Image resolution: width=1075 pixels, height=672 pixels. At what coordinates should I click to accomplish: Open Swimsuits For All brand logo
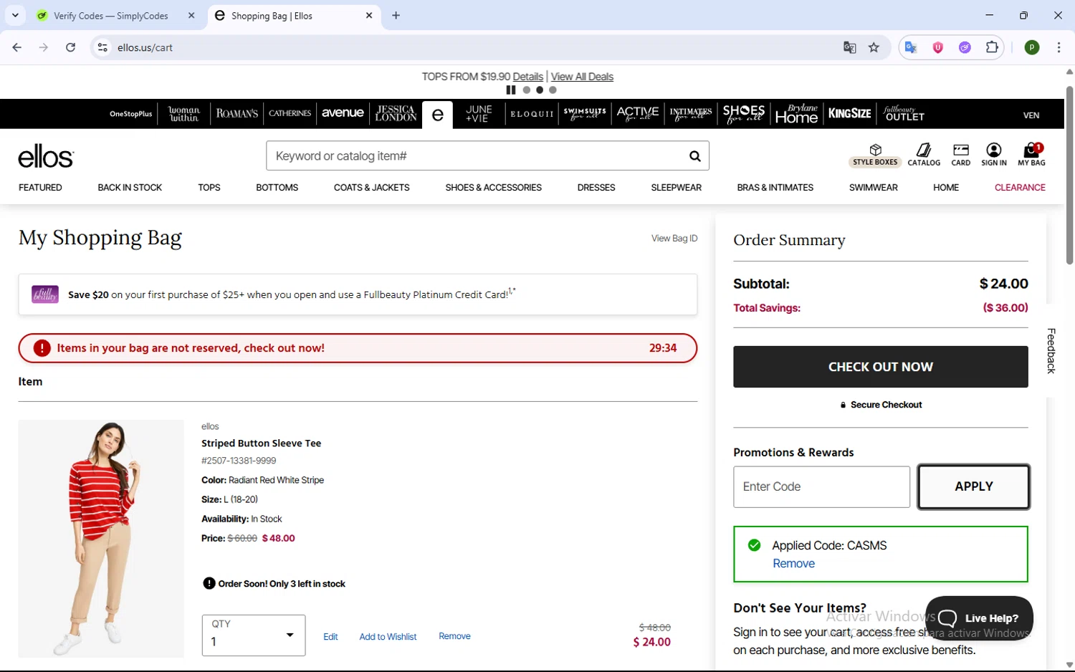click(x=585, y=113)
